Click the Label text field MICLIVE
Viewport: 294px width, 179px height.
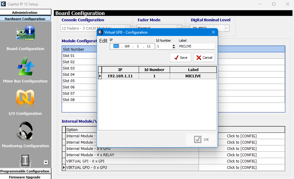[196, 46]
